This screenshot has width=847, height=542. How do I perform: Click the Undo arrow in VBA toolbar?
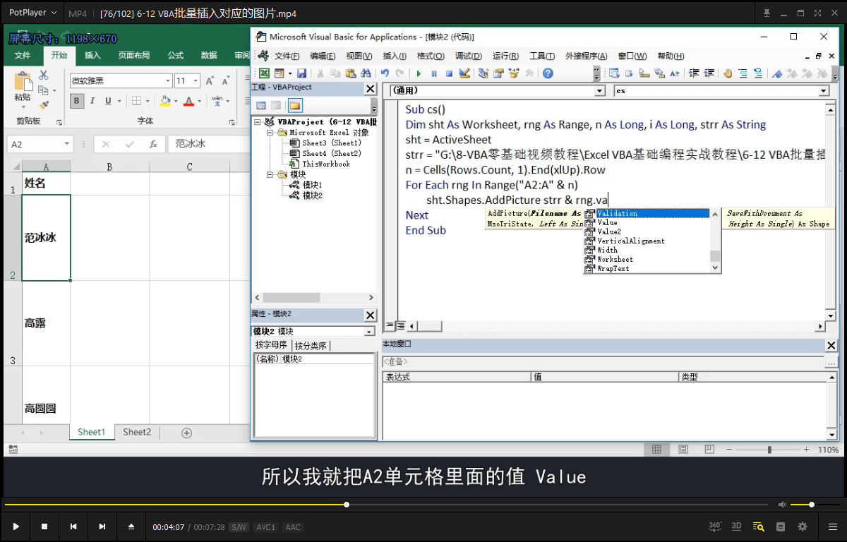tap(384, 73)
